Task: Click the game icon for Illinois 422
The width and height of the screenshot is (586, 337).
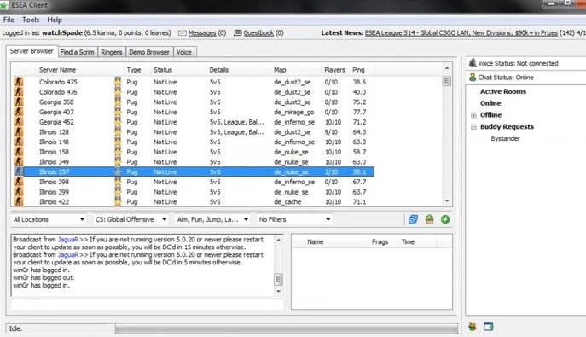Action: click(x=18, y=201)
